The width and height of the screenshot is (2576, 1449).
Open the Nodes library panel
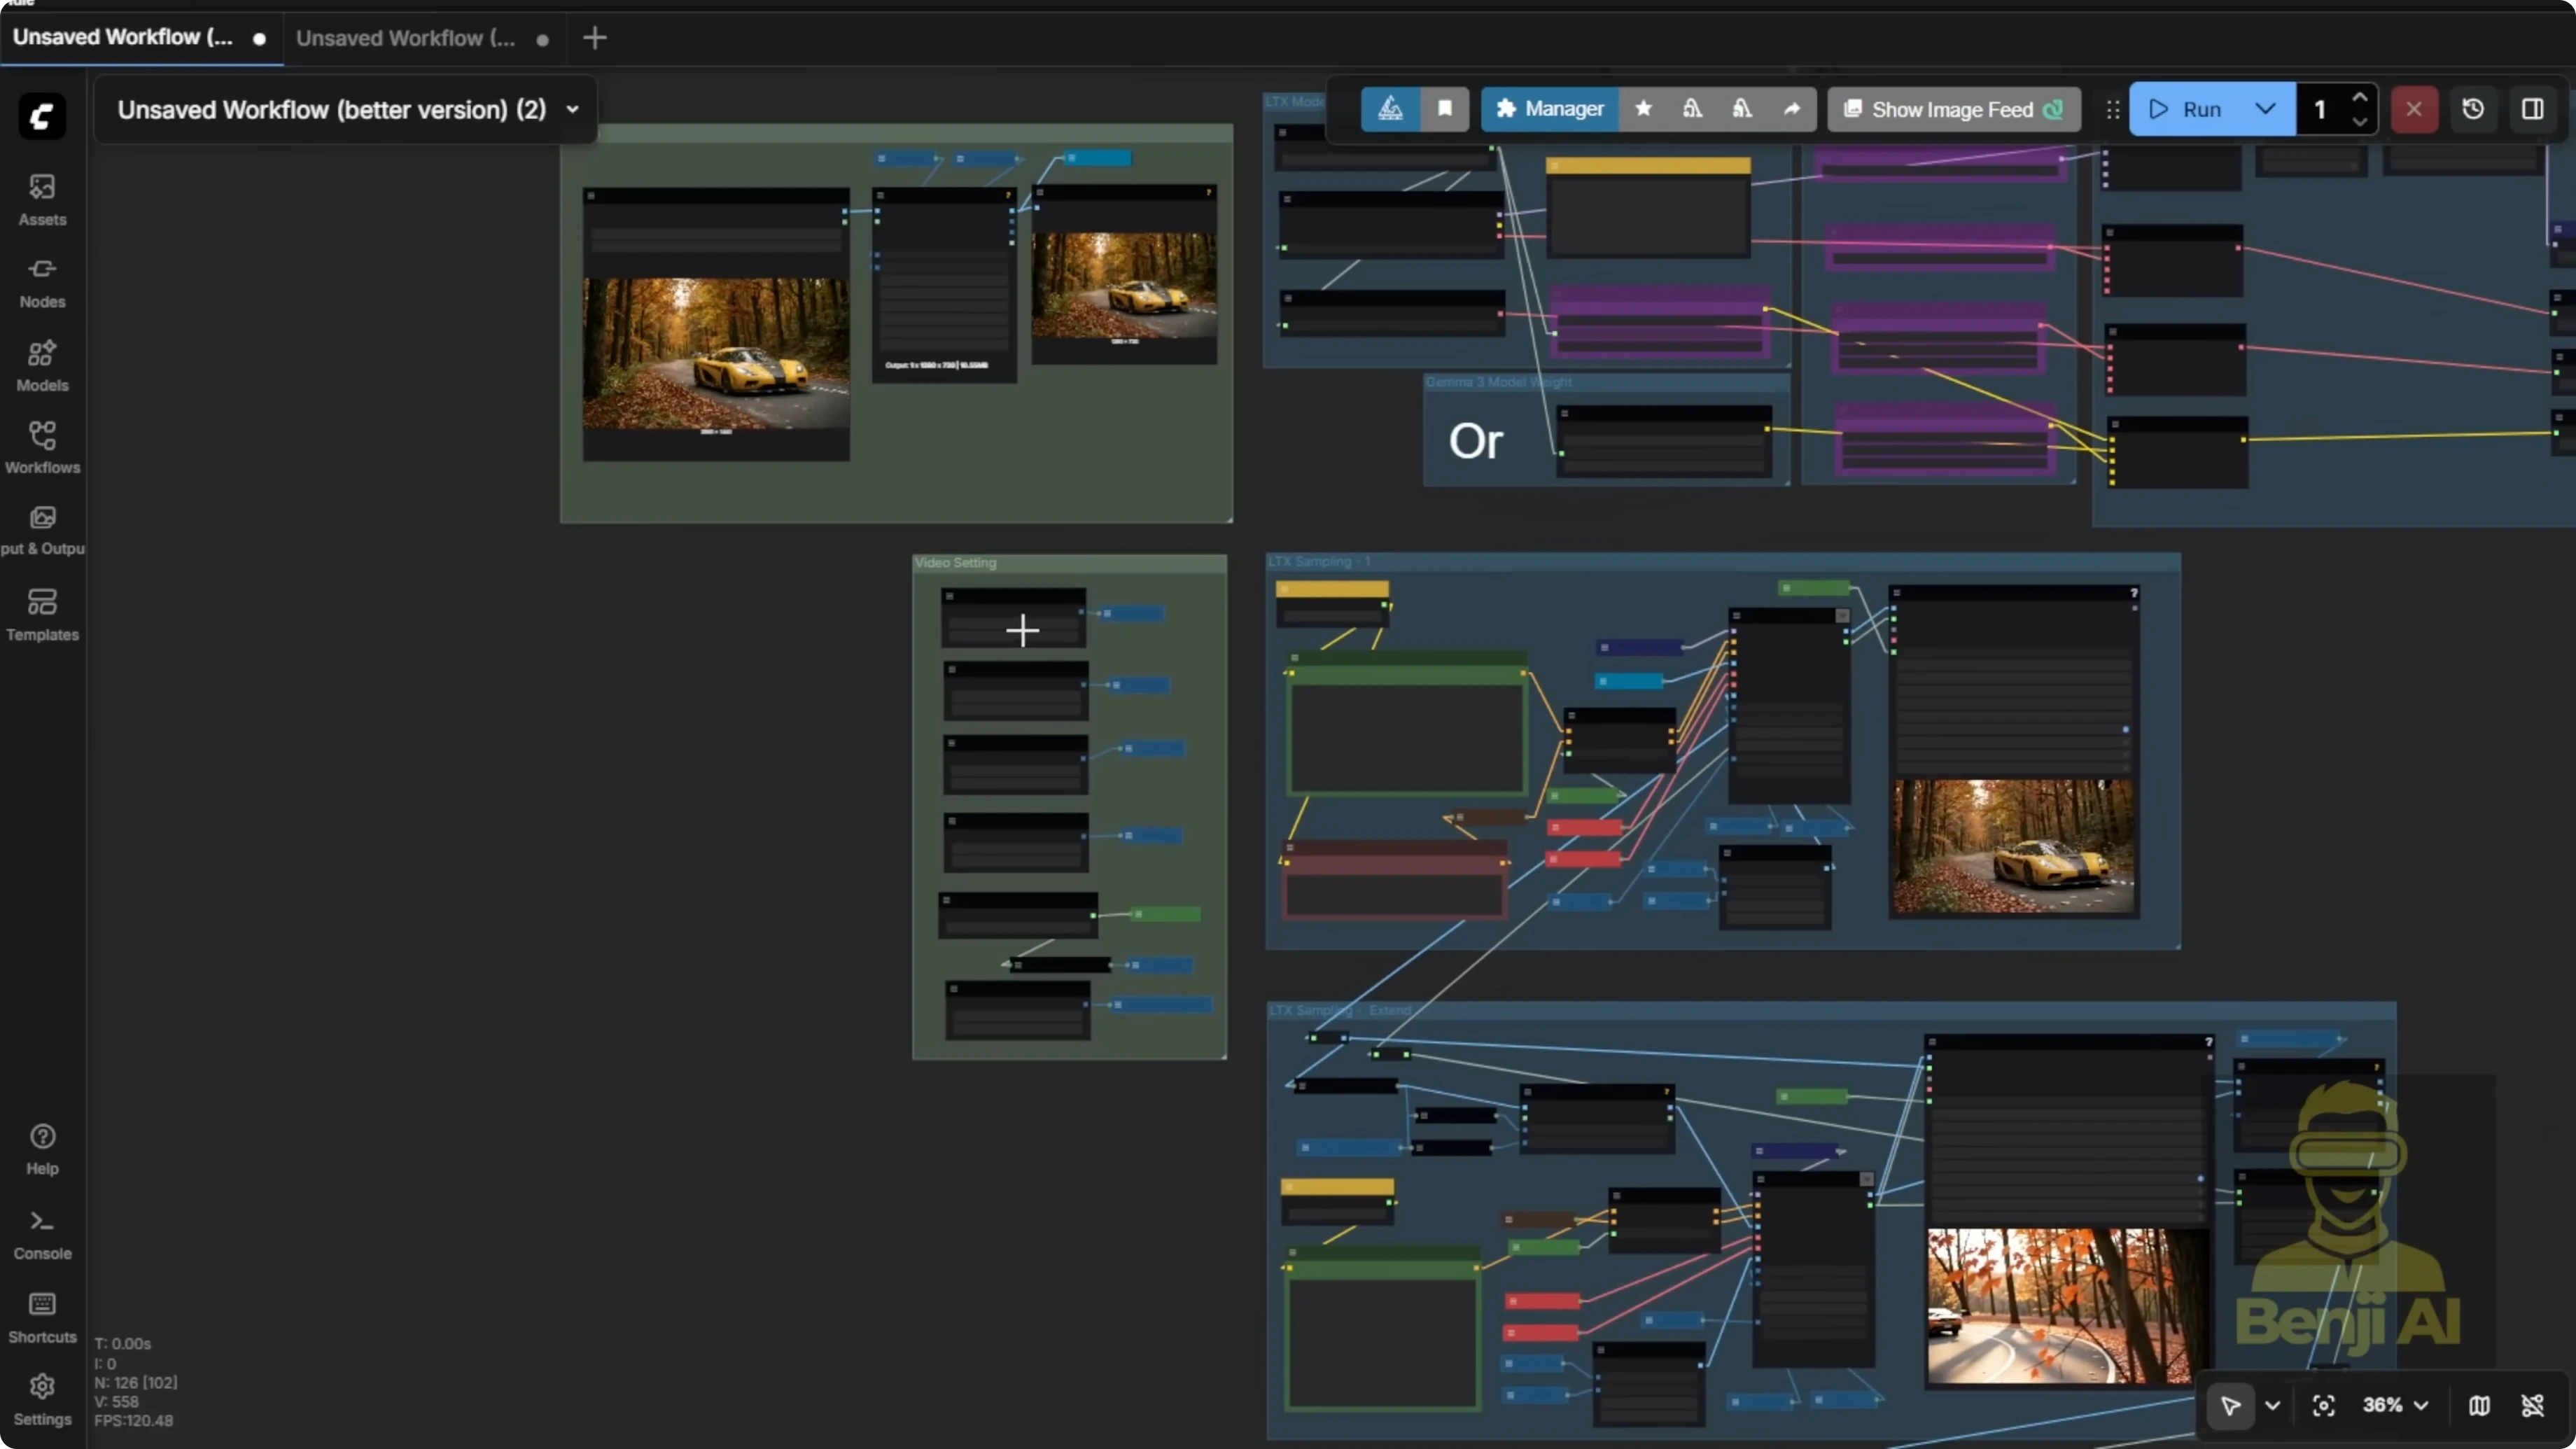coord(42,282)
